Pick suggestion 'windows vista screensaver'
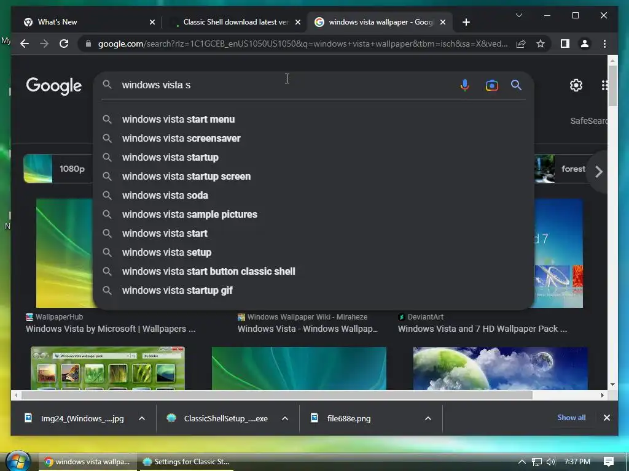The width and height of the screenshot is (629, 471). [313, 138]
